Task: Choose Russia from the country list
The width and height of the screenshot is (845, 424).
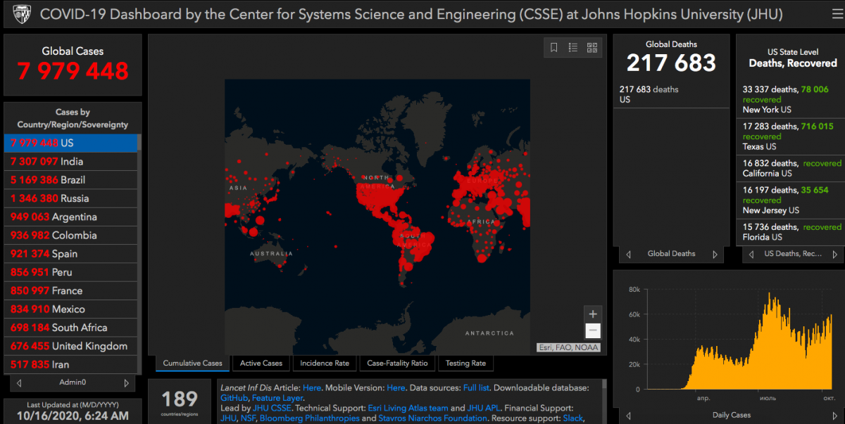Action: click(x=70, y=198)
